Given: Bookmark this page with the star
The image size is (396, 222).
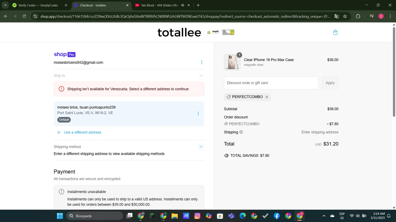Looking at the screenshot, I should click(345, 16).
